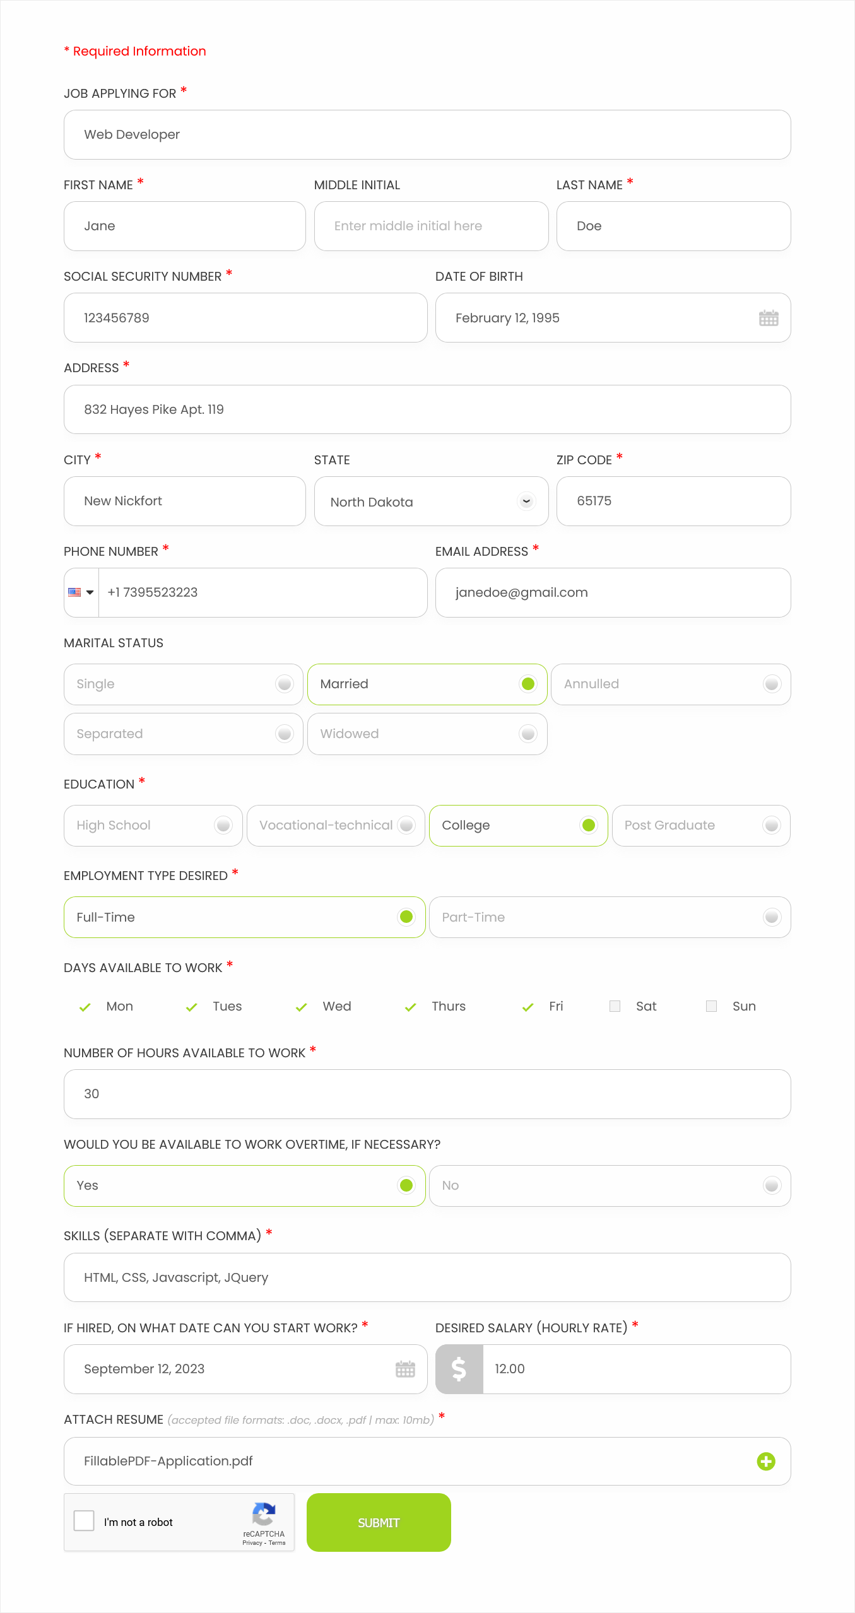Select Part-Time employment type
855x1613 pixels.
click(x=610, y=917)
